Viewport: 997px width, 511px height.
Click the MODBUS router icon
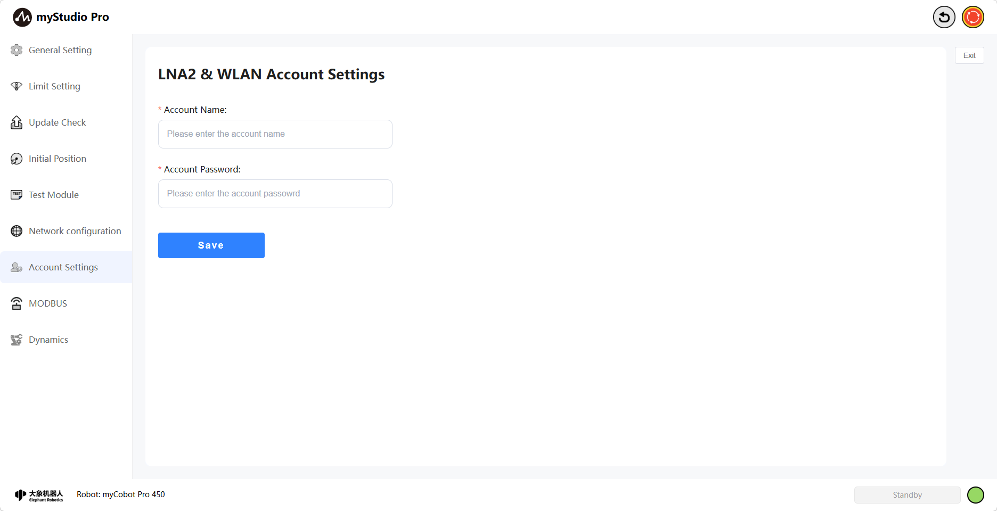[x=17, y=303]
